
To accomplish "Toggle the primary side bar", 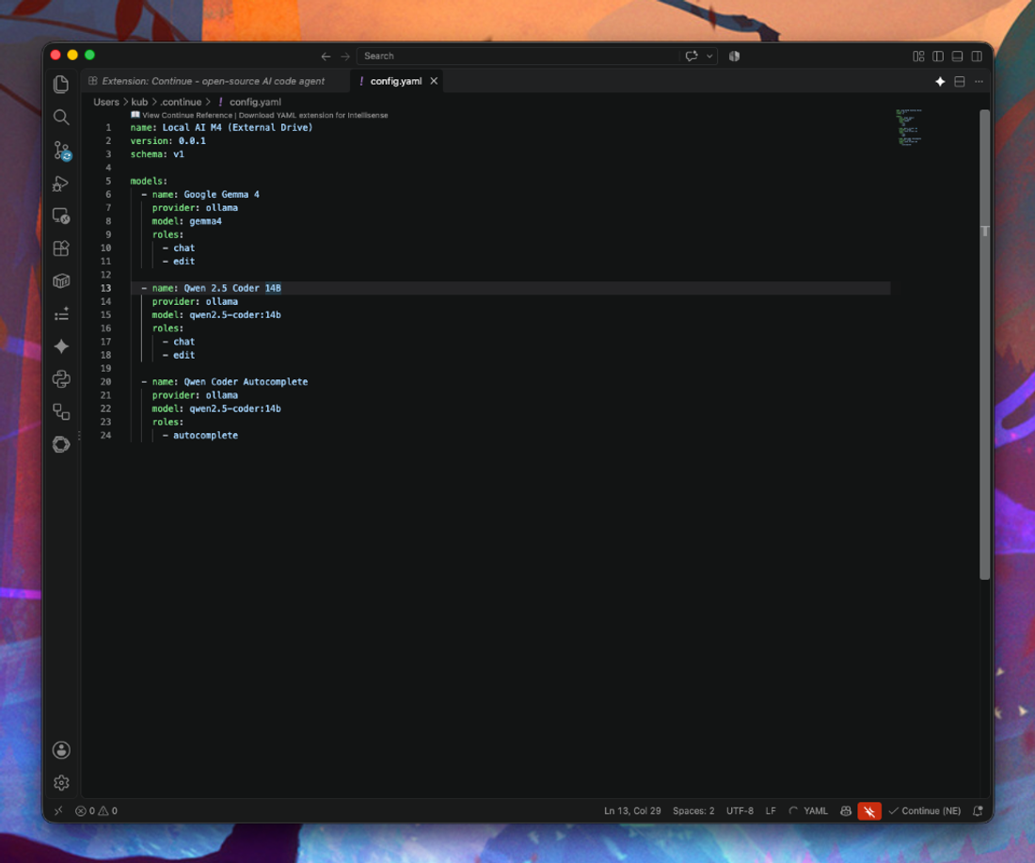I will click(x=938, y=56).
